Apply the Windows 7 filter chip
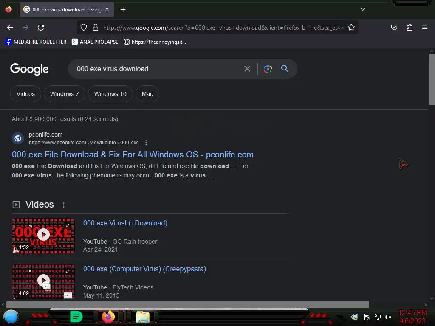This screenshot has height=326, width=435. click(65, 94)
